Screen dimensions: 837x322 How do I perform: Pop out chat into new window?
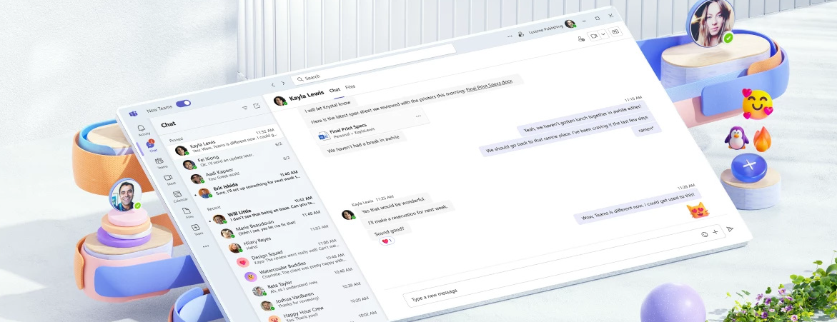click(615, 32)
